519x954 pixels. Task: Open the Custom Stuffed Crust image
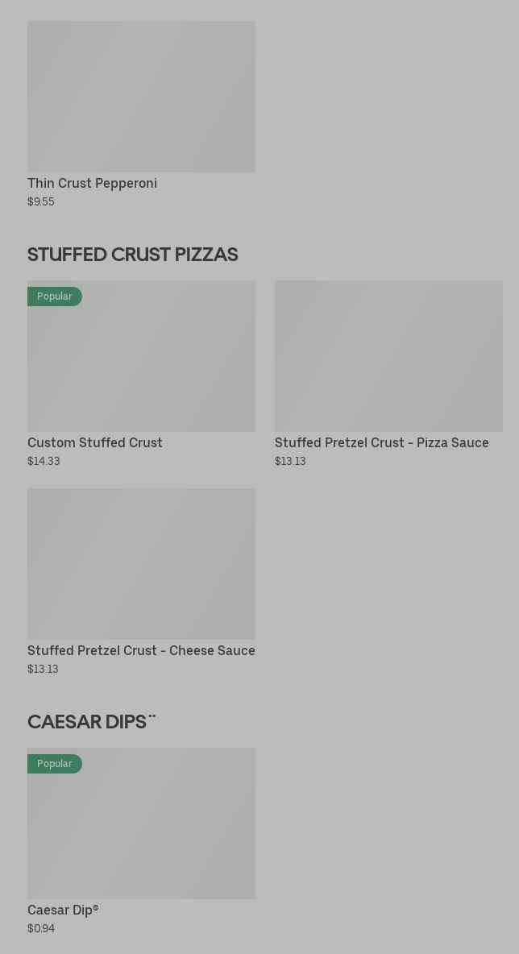(141, 363)
